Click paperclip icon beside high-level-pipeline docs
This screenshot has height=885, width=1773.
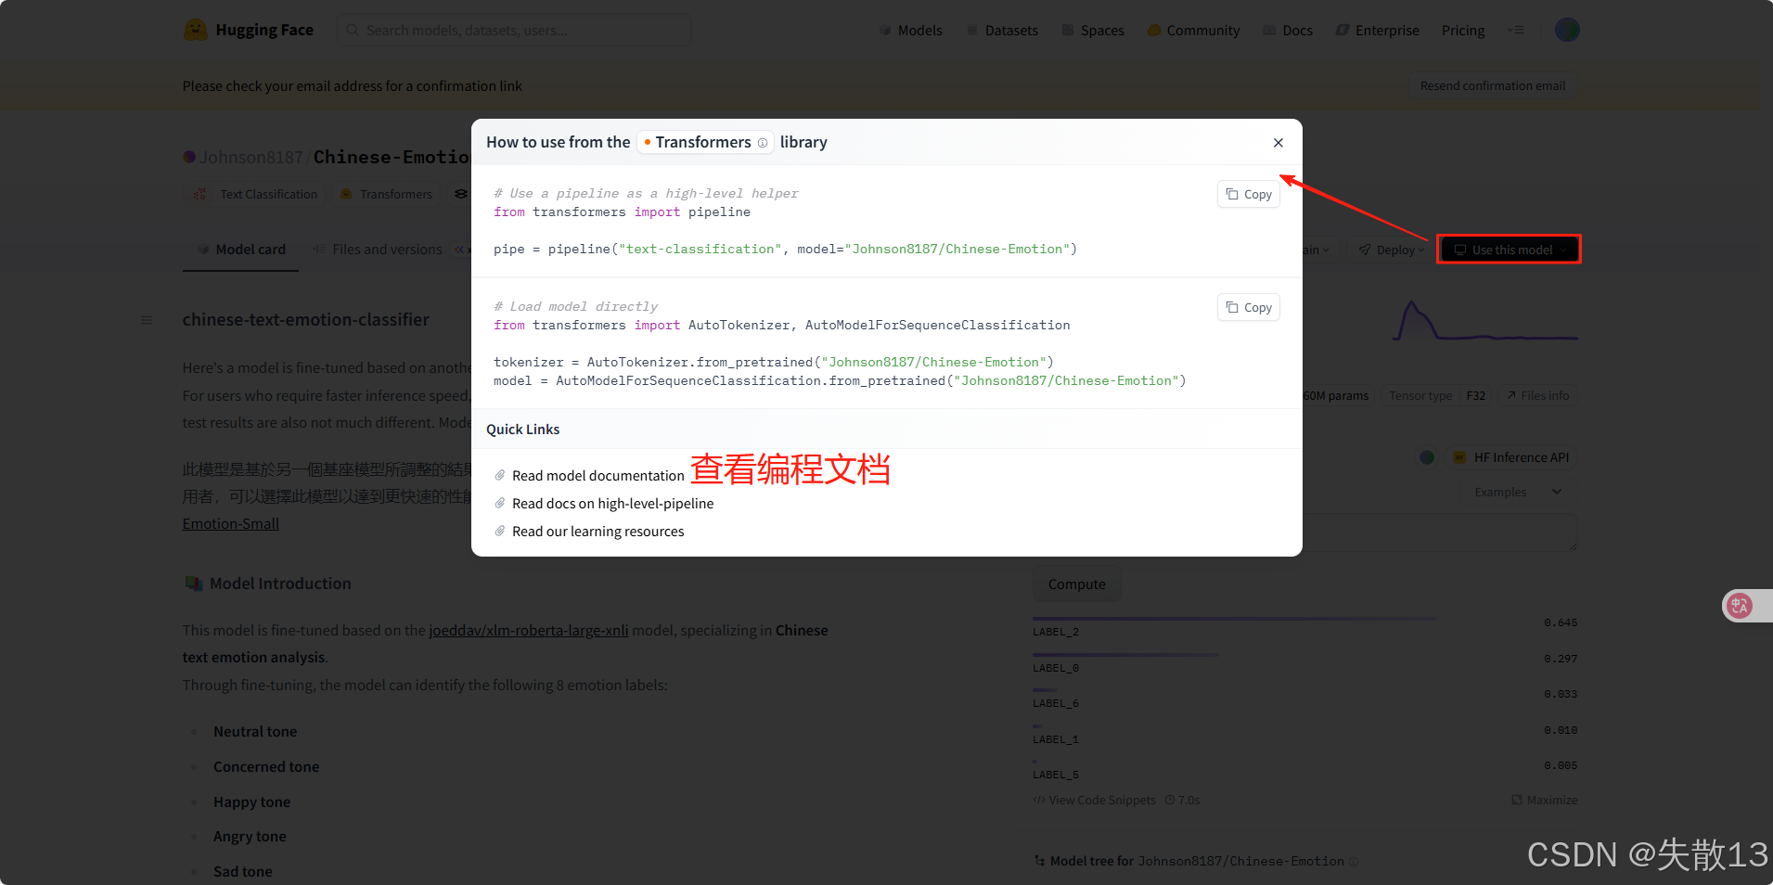500,503
